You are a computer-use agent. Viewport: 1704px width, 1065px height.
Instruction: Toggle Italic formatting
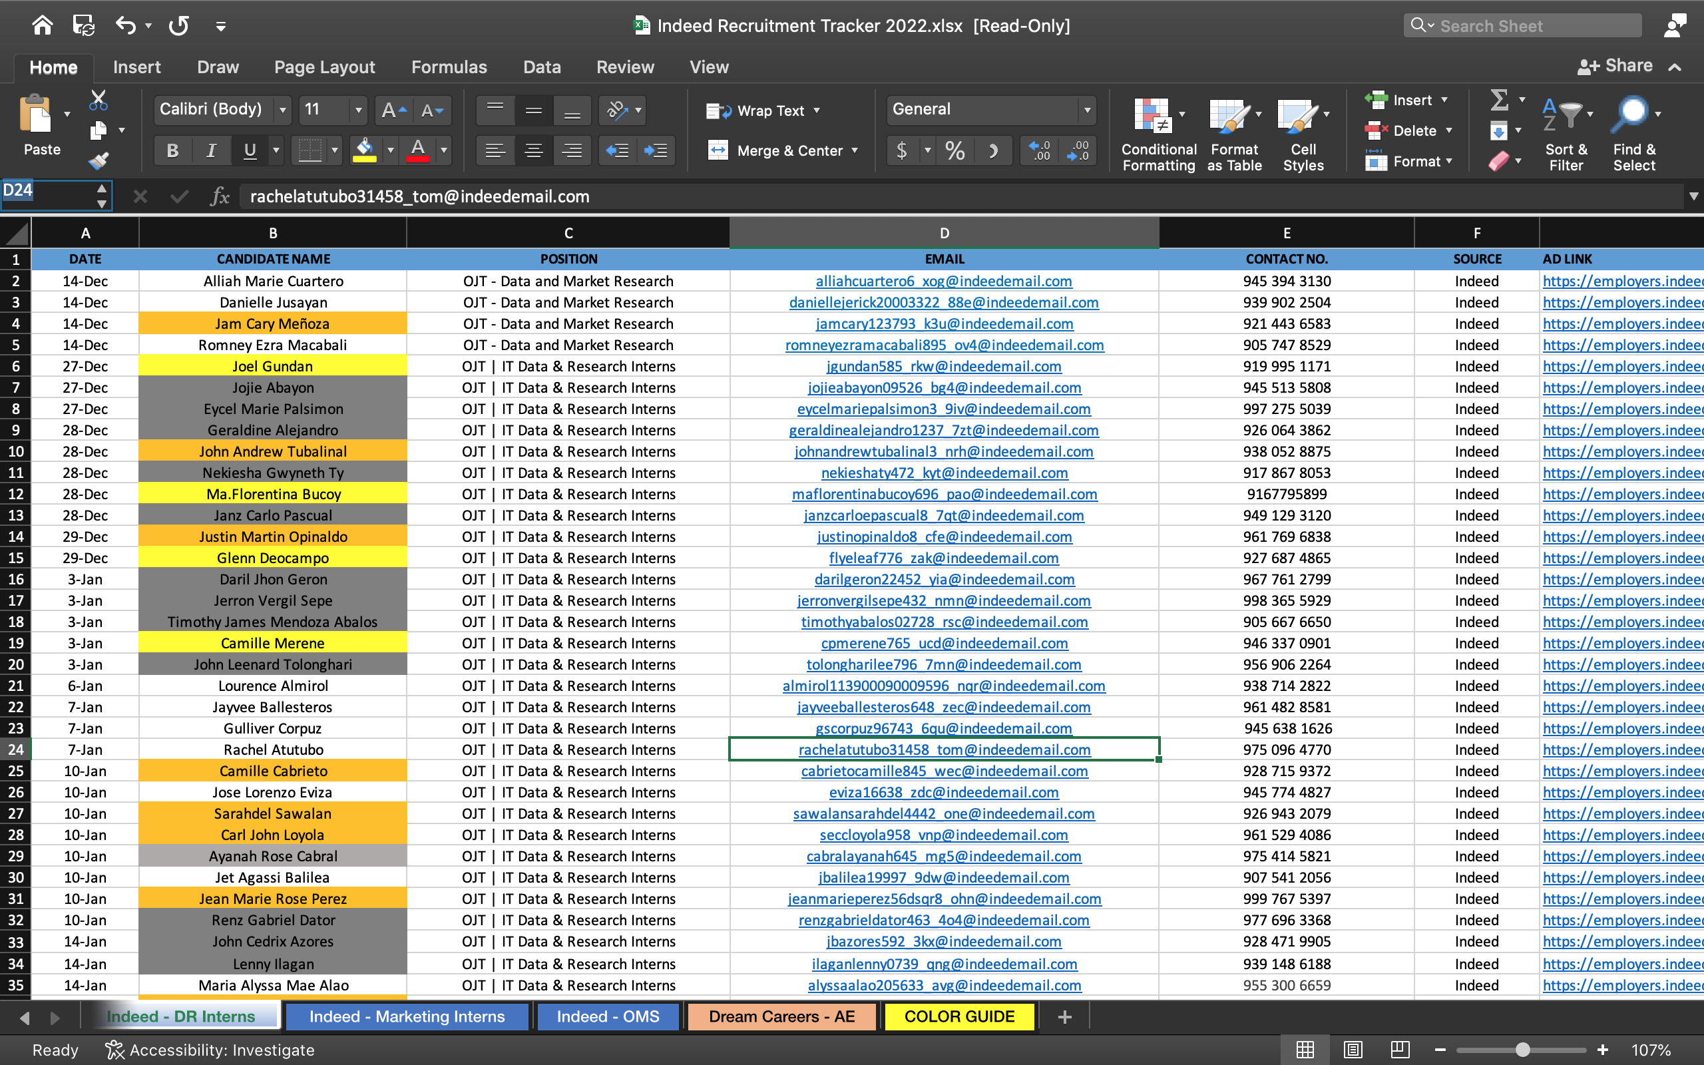tap(210, 150)
